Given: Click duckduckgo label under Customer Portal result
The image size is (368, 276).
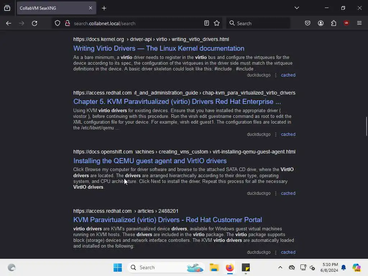Looking at the screenshot, I should (259, 252).
